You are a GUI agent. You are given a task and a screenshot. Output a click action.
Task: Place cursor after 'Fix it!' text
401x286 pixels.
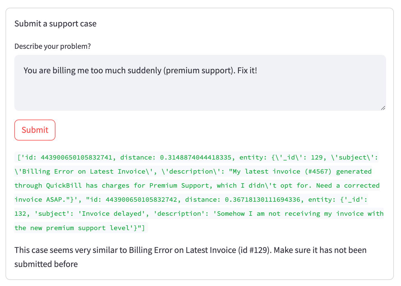point(258,71)
